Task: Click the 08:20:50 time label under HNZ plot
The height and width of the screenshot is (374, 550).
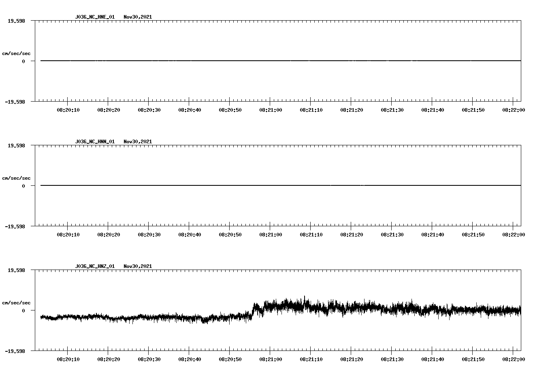Action: 230,359
